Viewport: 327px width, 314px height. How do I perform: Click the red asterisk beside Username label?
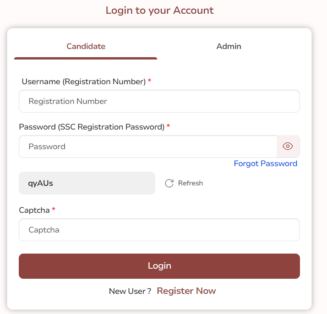click(x=149, y=80)
